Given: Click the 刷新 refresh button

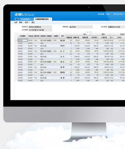Looking at the screenshot, I should [x=21, y=22].
